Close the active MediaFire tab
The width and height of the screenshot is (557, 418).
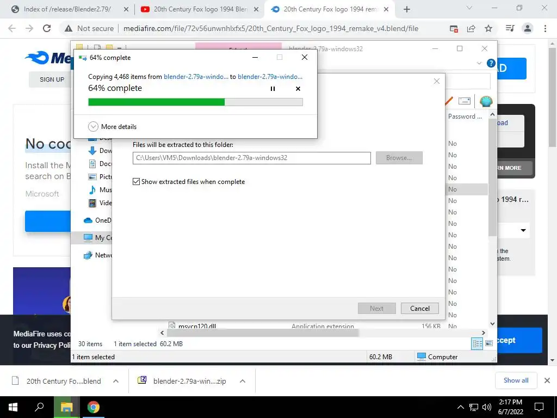pyautogui.click(x=387, y=10)
